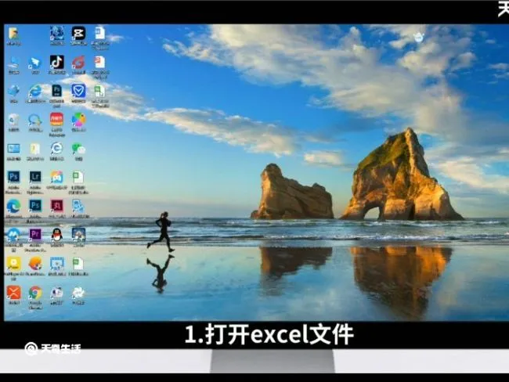Click the Internet Explorer shortcut
The width and height of the screenshot is (509, 382).
[x=35, y=92]
